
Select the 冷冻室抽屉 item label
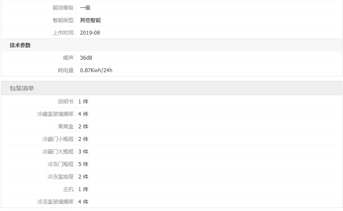click(61, 177)
